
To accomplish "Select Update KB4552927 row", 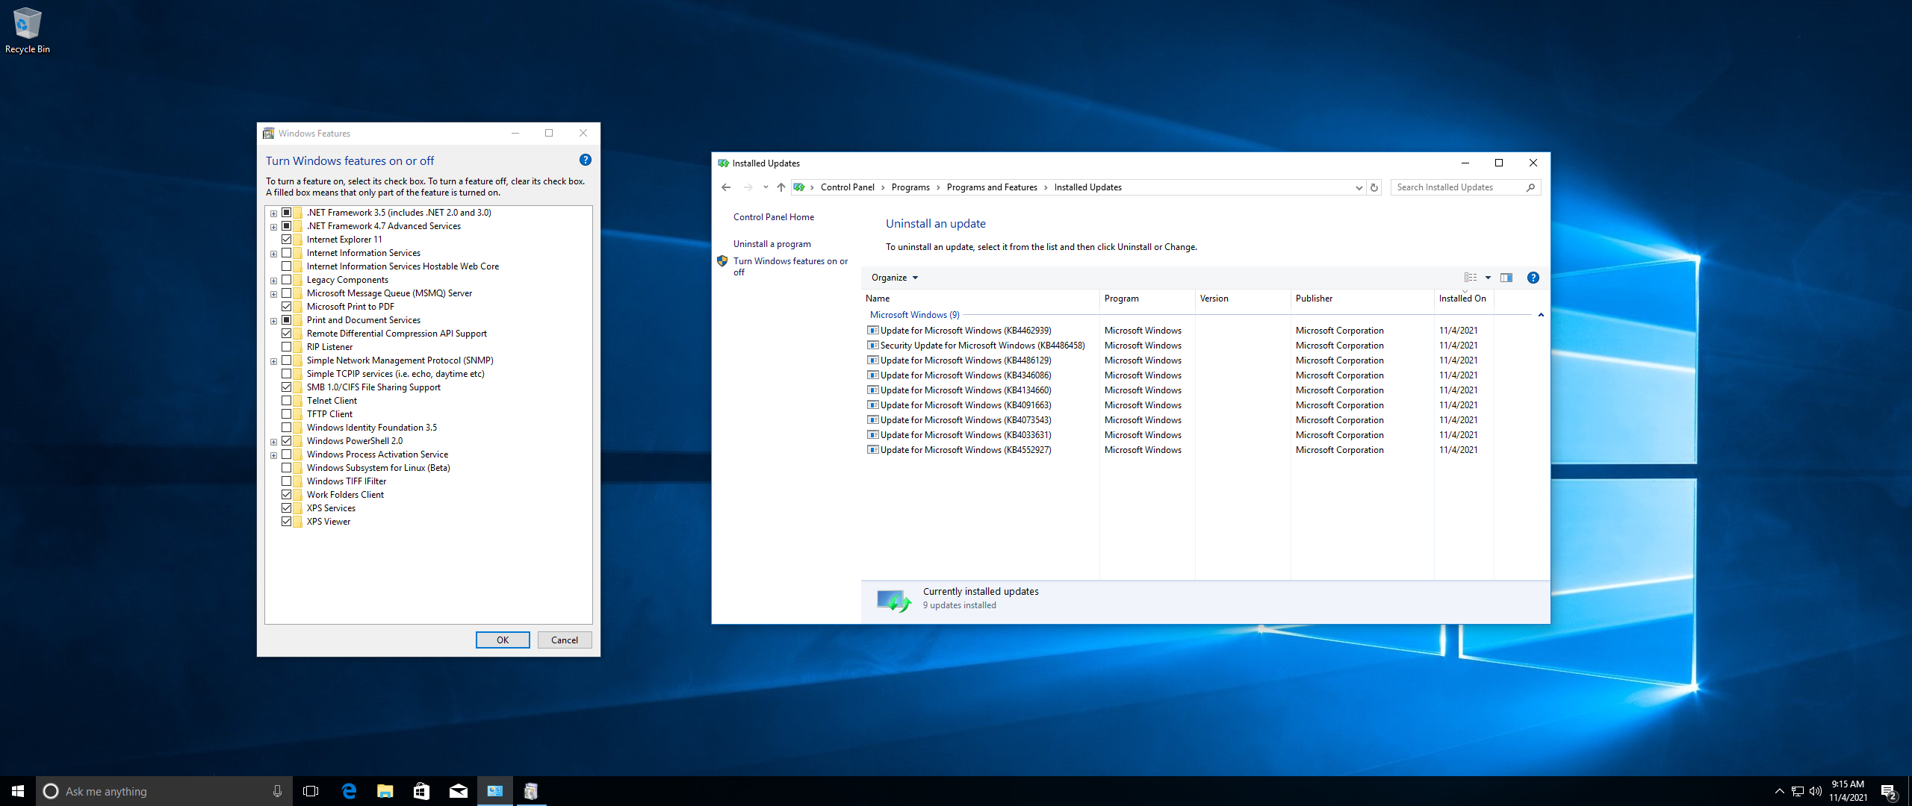I will tap(1179, 450).
